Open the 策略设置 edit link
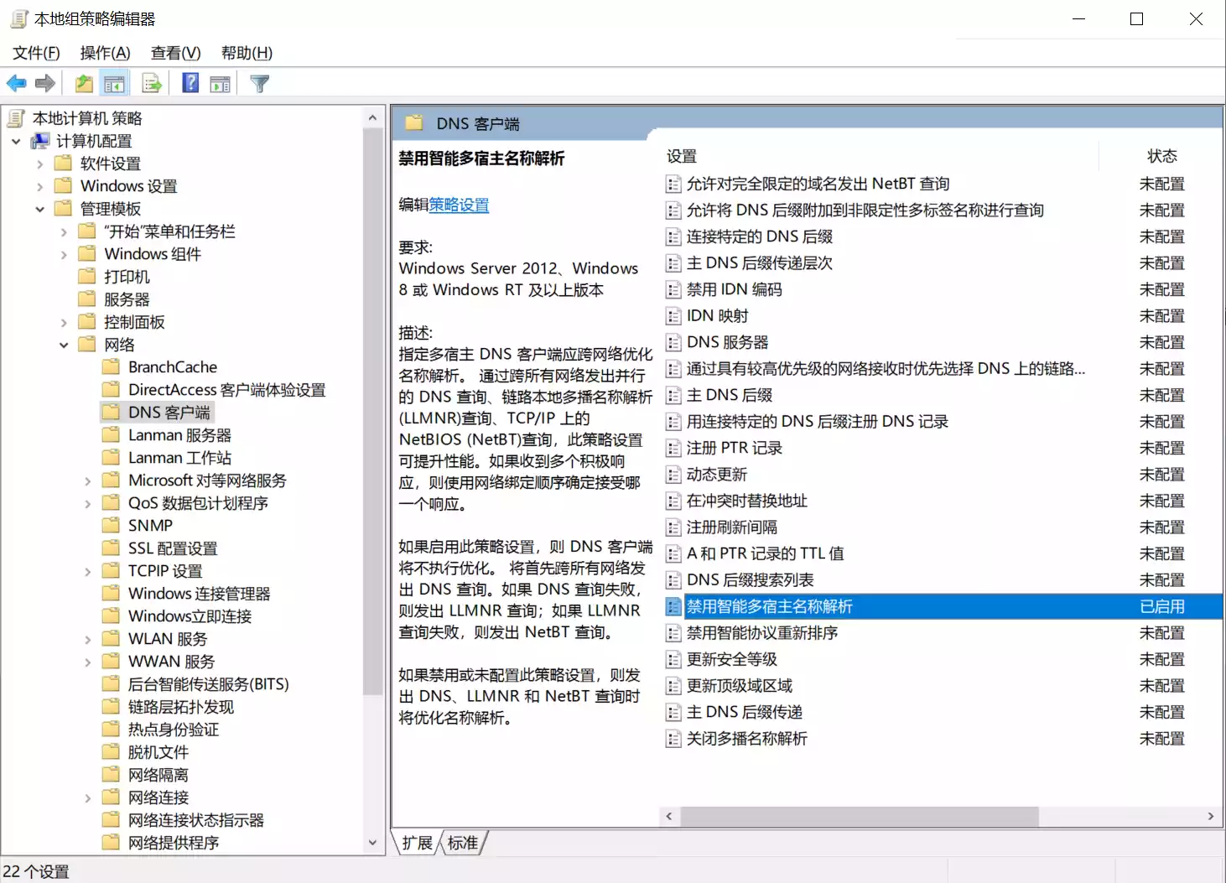This screenshot has width=1226, height=883. click(x=459, y=205)
